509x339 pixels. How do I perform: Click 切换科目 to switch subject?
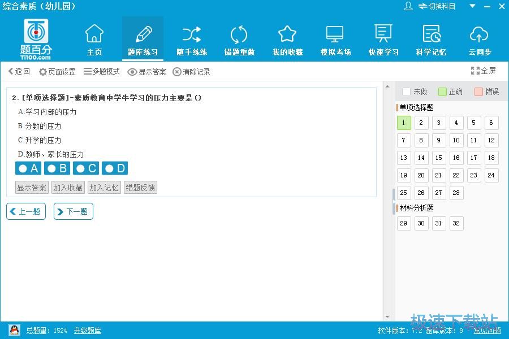[437, 6]
